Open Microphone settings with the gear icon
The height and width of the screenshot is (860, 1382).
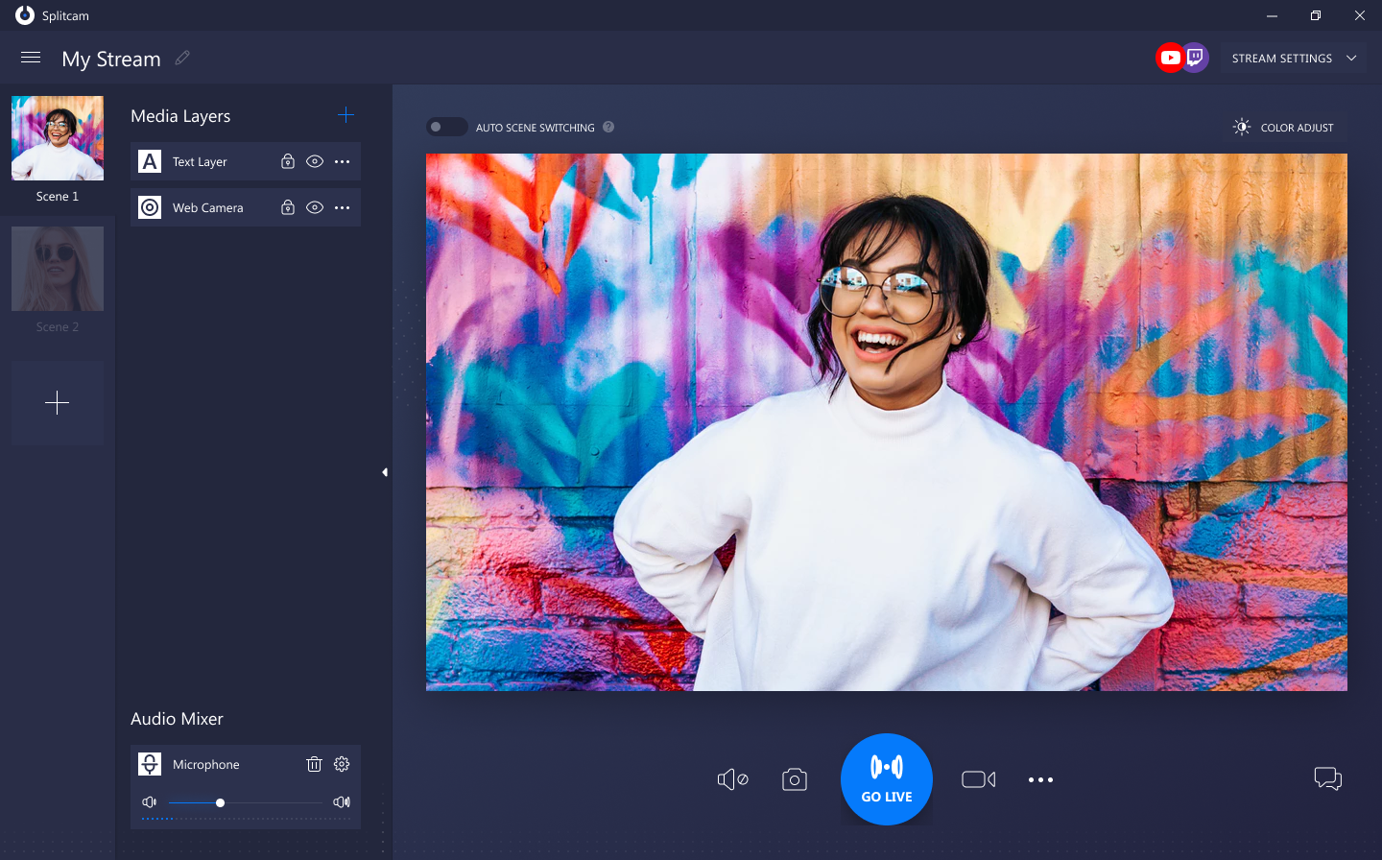pos(341,764)
